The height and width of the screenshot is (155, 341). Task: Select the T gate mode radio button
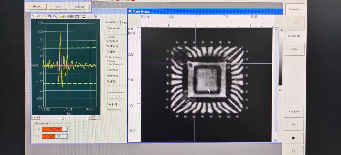pyautogui.click(x=111, y=32)
